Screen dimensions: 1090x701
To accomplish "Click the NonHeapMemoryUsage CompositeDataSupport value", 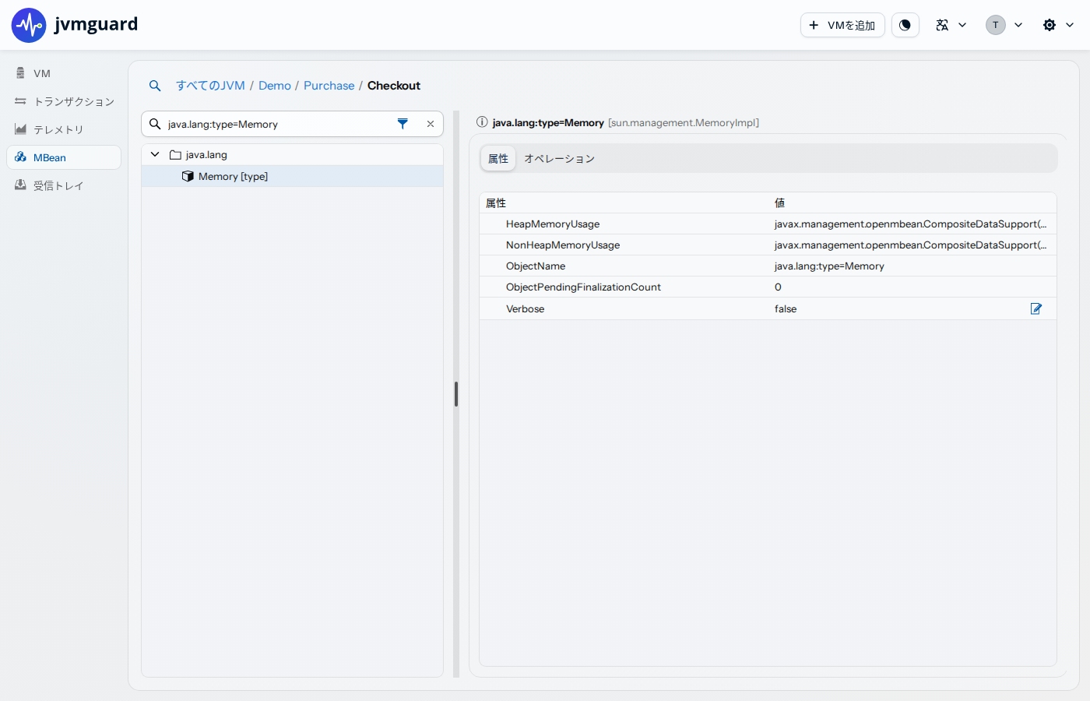I will tap(910, 245).
